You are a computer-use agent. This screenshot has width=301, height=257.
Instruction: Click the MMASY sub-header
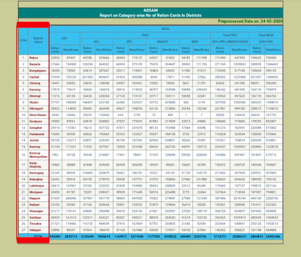[x=163, y=42]
